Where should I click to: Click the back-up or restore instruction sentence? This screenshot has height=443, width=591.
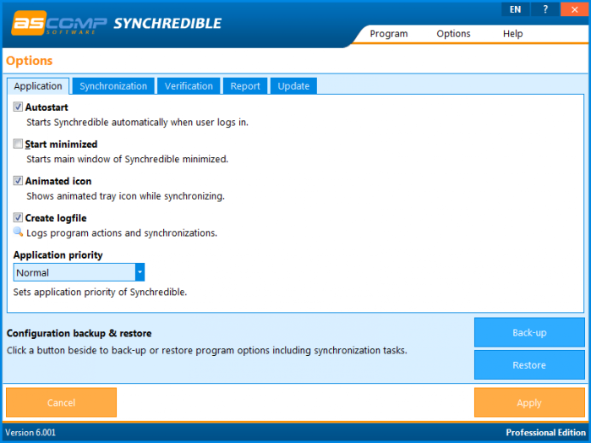point(207,350)
